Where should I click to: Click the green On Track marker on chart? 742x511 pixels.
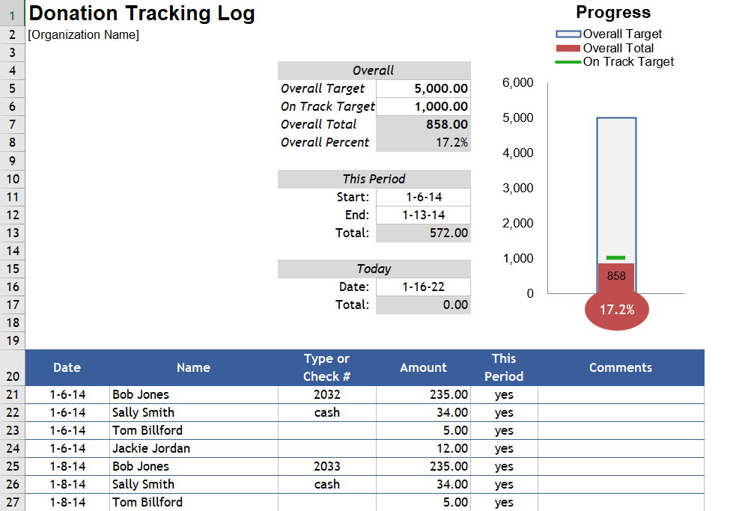pyautogui.click(x=615, y=257)
